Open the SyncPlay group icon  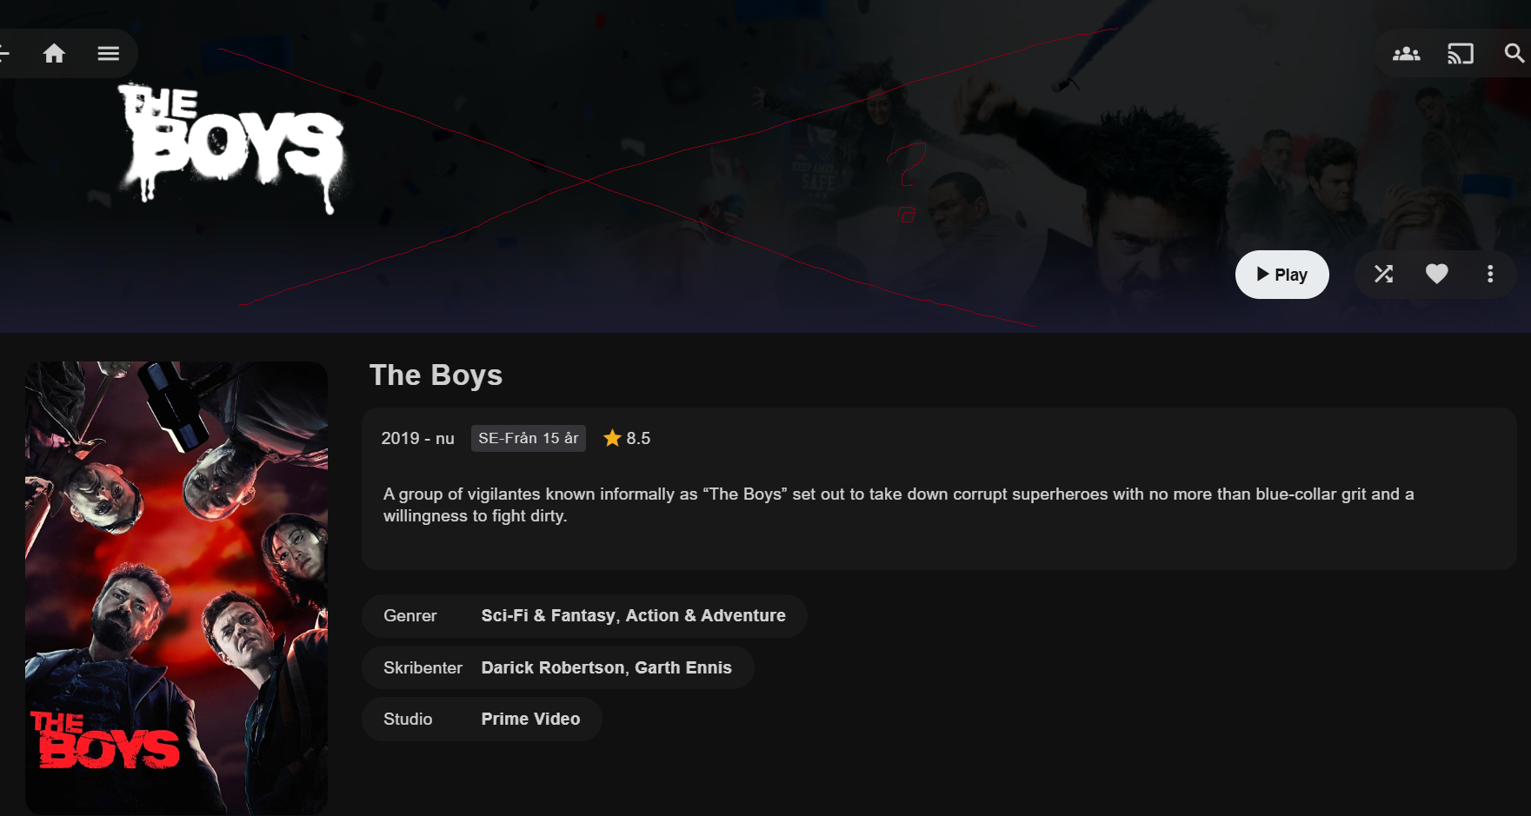point(1406,54)
